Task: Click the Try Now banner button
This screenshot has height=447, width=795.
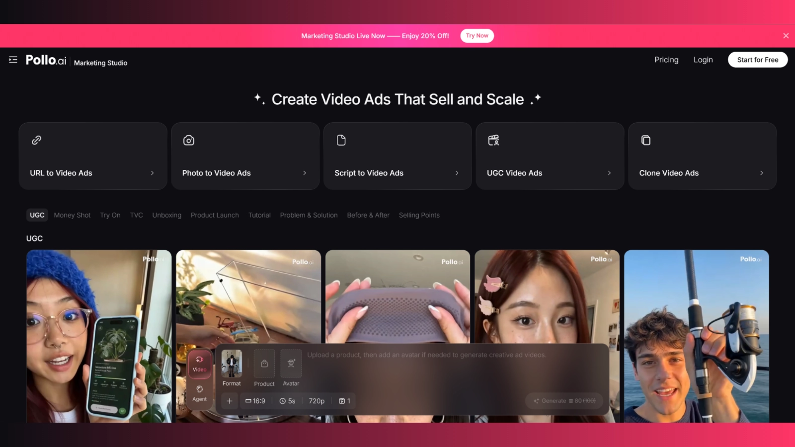Action: tap(477, 36)
